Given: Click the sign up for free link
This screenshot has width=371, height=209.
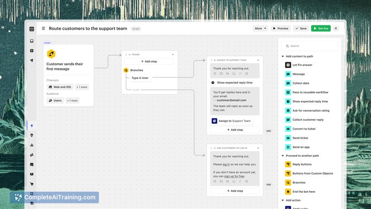Looking at the screenshot, I should point(234,176).
